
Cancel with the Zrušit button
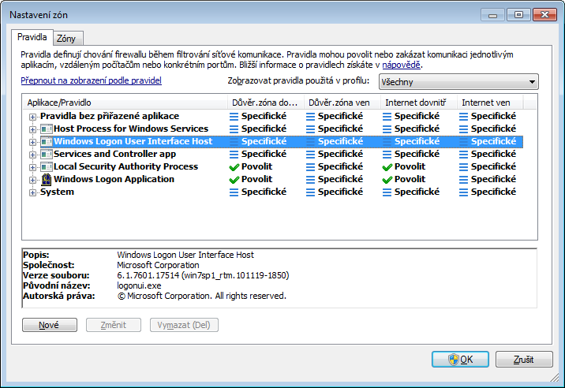524,359
